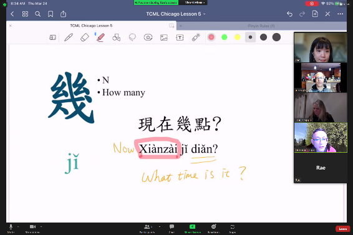Switch to the TCML Chicago Lesson 5 tab
The image size is (353, 235).
click(91, 26)
